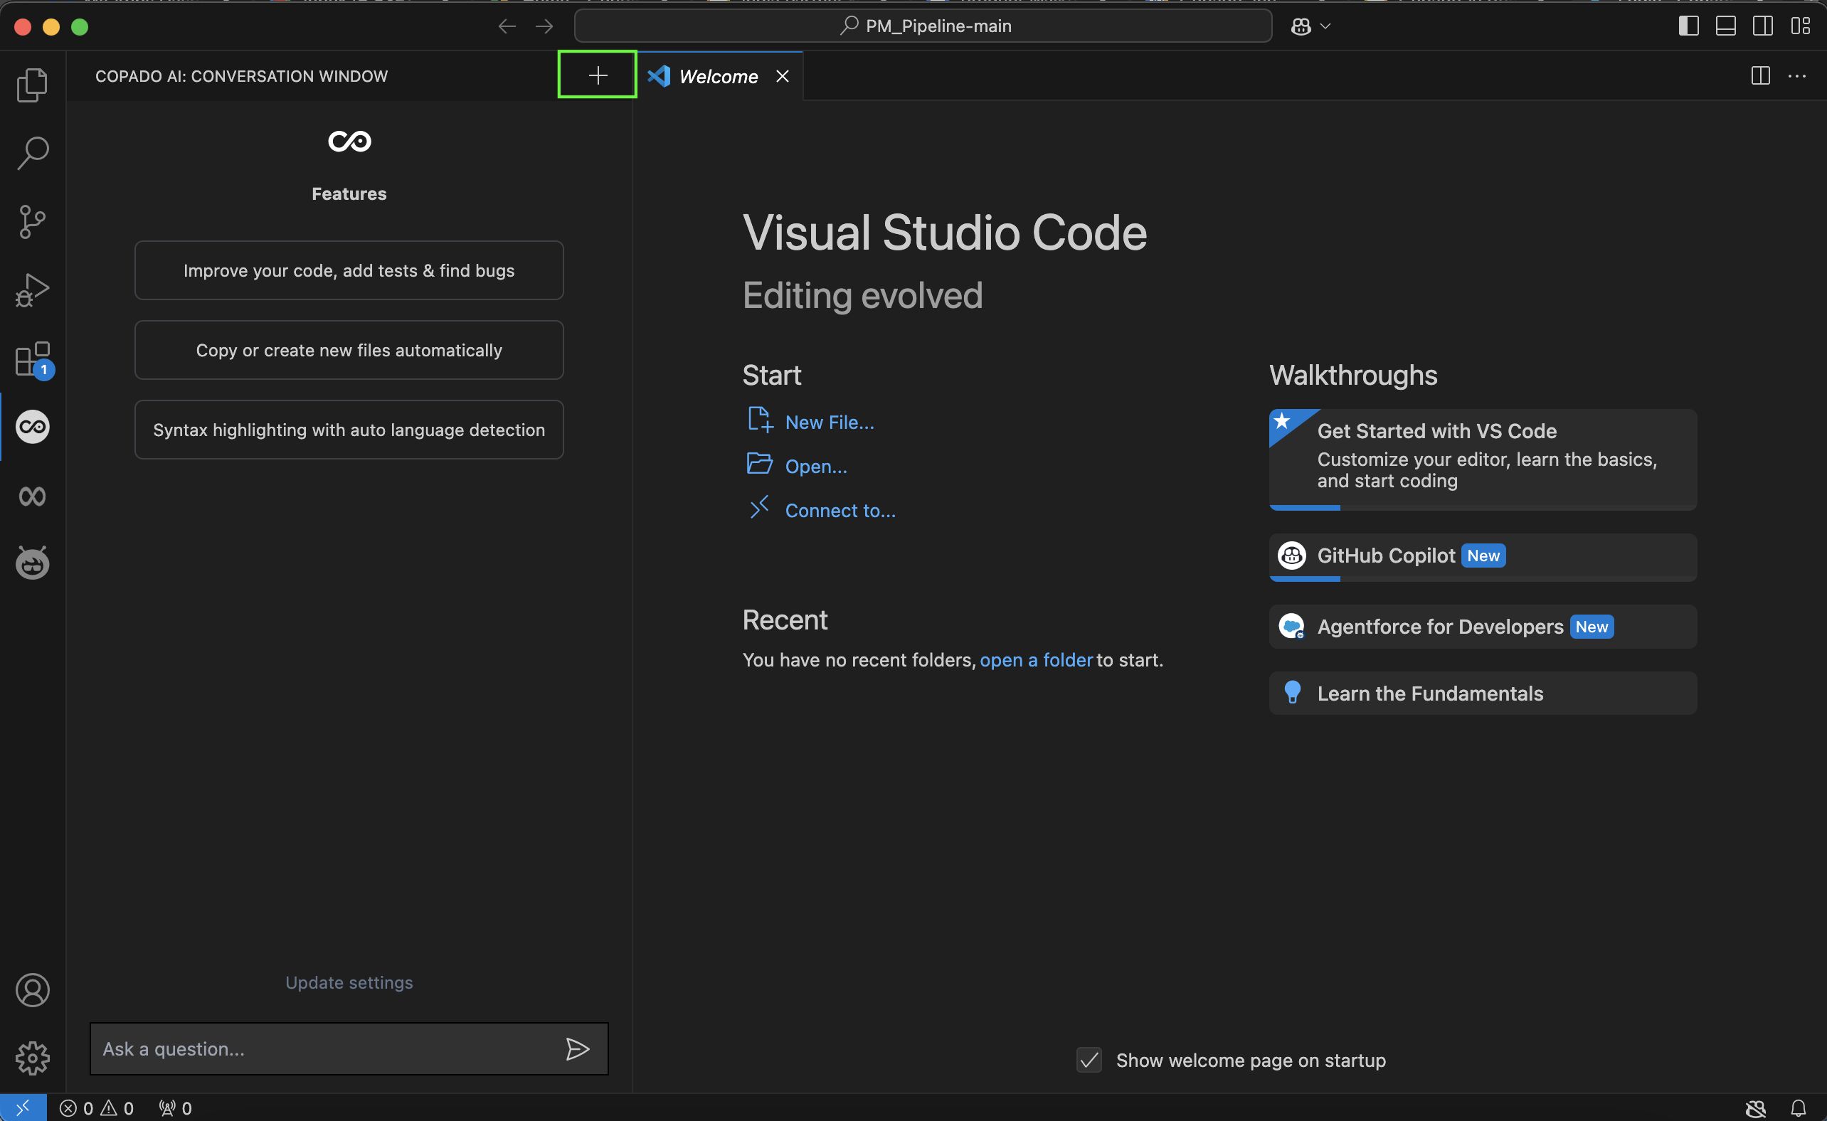Image resolution: width=1827 pixels, height=1121 pixels.
Task: Toggle primary side bar visibility
Action: [x=1688, y=26]
